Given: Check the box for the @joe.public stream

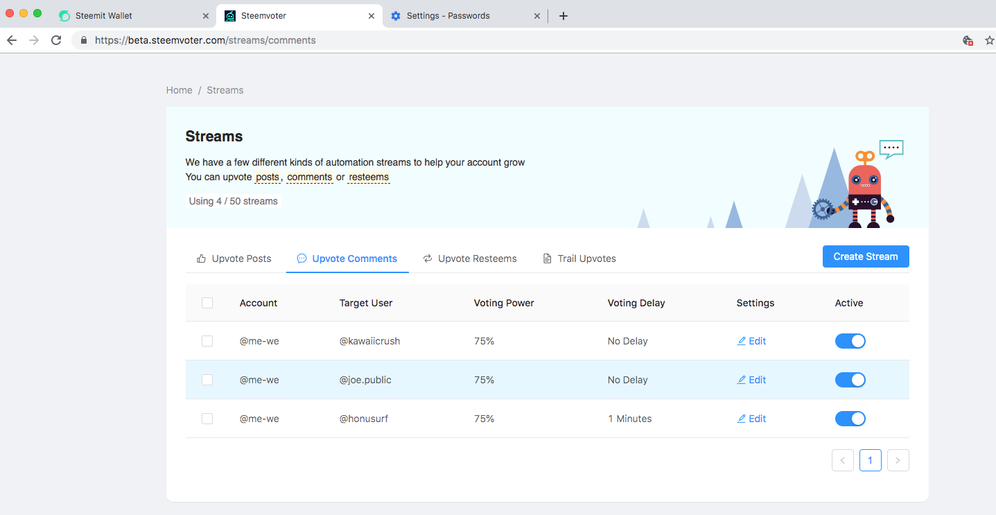Looking at the screenshot, I should [x=207, y=380].
